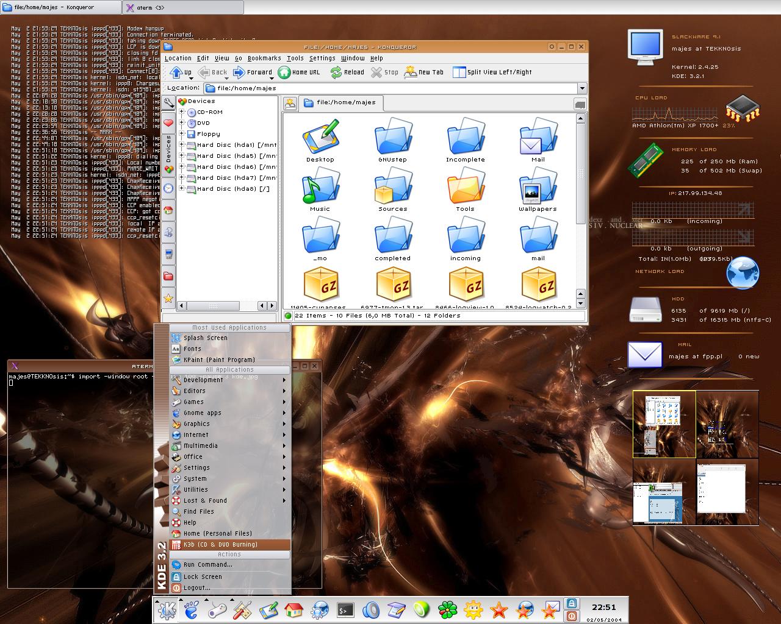Click scroll-down arrow of file view

click(x=581, y=303)
